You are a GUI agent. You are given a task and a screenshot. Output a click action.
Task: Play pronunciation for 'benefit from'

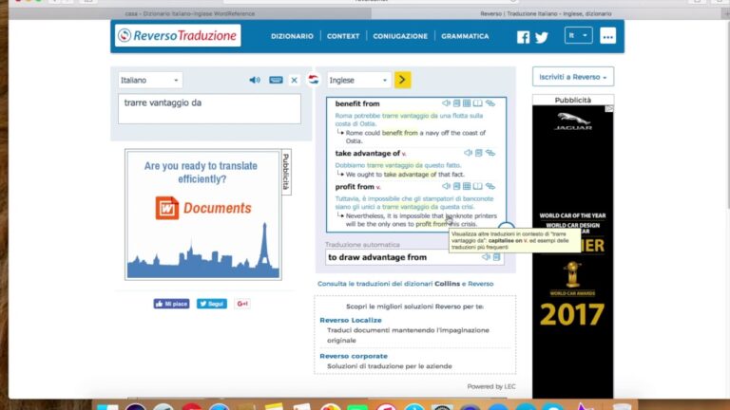[446, 103]
